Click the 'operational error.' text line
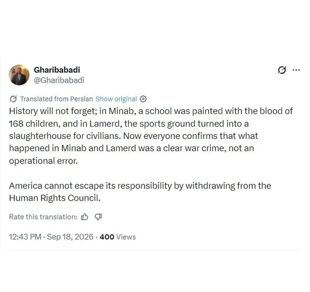Screen dimensions: 310x292 (x=44, y=161)
